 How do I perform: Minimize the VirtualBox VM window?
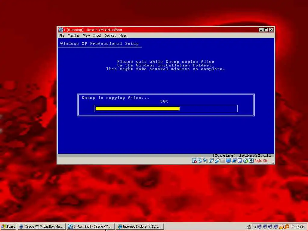click(x=261, y=30)
